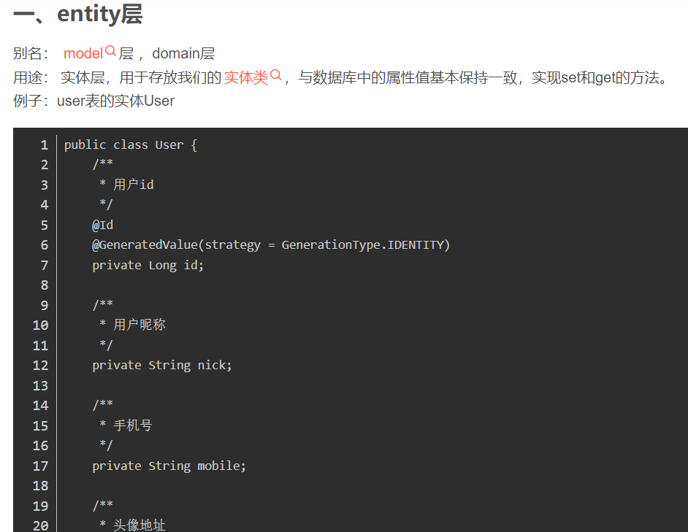Image resolution: width=688 pixels, height=532 pixels.
Task: Click the 用户id comment in code
Action: click(134, 185)
